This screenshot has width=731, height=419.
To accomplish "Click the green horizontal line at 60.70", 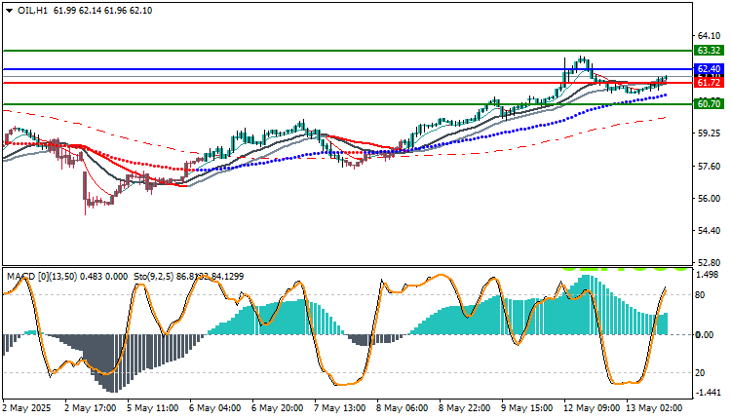I will pyautogui.click(x=347, y=104).
